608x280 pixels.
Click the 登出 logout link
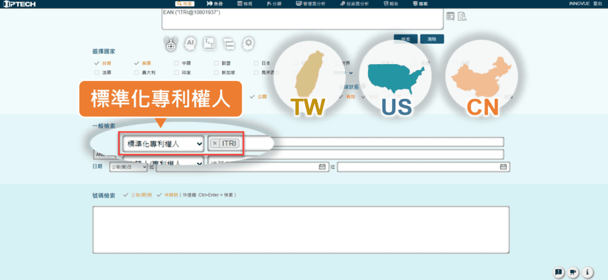click(597, 4)
